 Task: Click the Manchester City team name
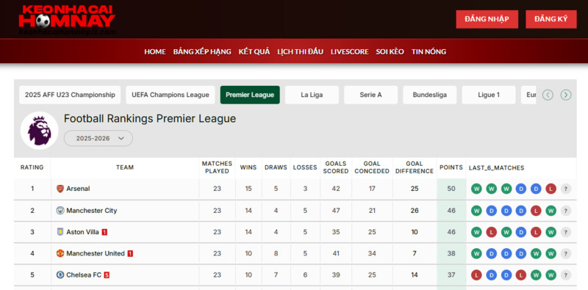pos(91,211)
